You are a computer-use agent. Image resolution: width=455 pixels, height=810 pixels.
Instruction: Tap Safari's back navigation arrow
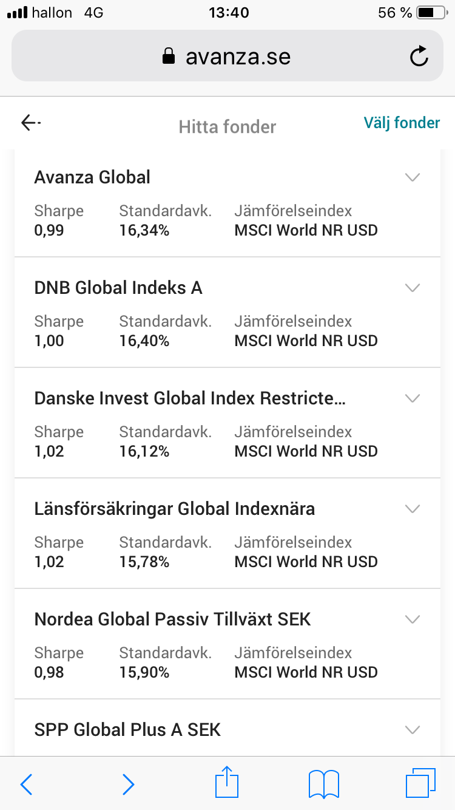click(27, 784)
